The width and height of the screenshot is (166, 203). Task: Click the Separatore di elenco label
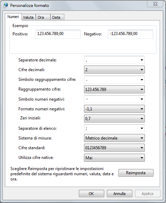(38, 128)
